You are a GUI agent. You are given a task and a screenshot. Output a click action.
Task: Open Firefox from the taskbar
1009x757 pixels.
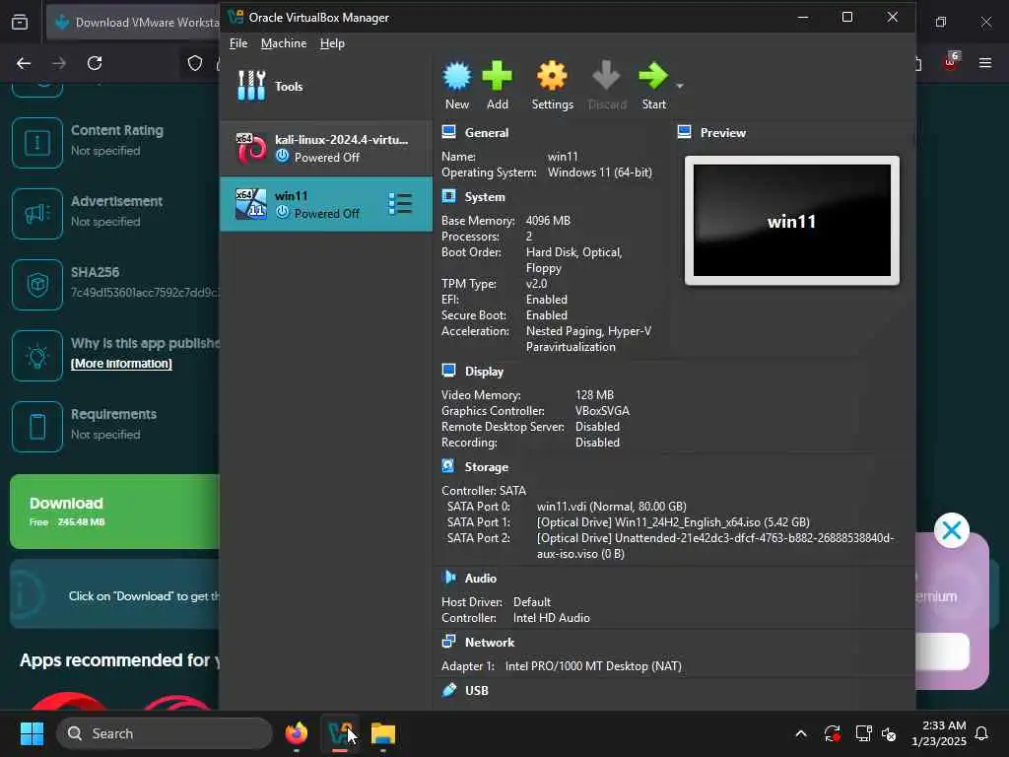(x=297, y=733)
